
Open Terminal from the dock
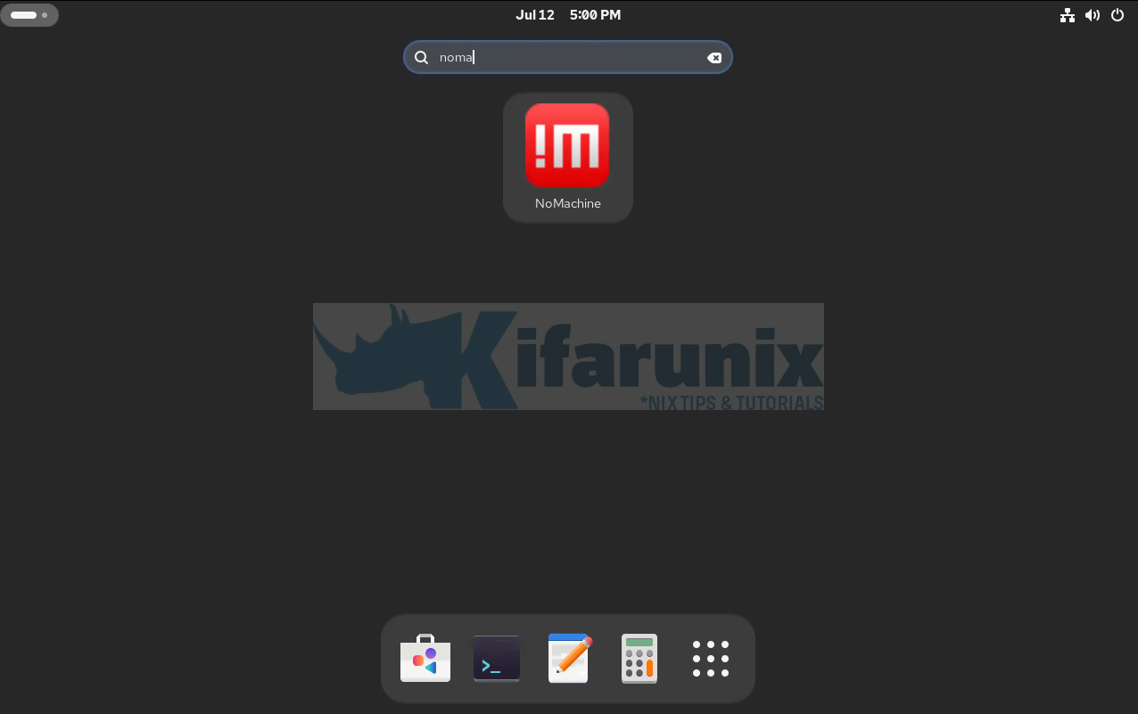[497, 659]
